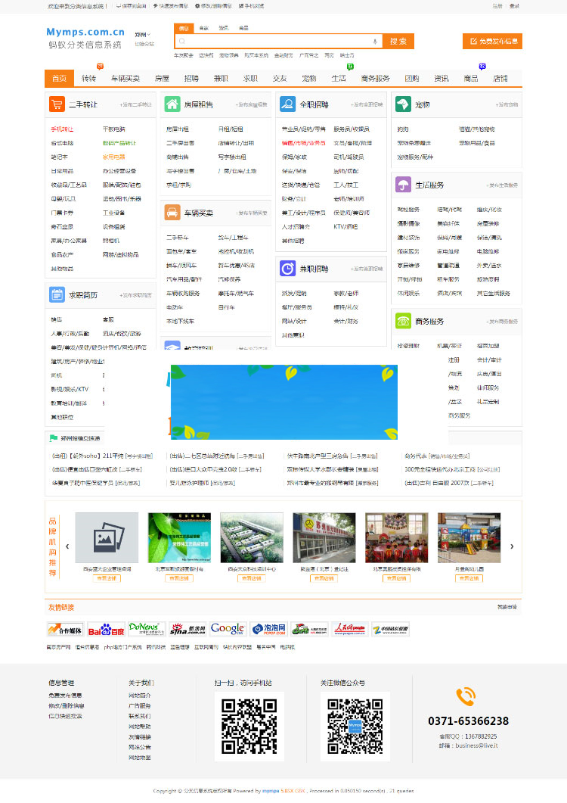This screenshot has width=567, height=803.
Task: Open the 郑州 city dropdown
Action: (142, 35)
